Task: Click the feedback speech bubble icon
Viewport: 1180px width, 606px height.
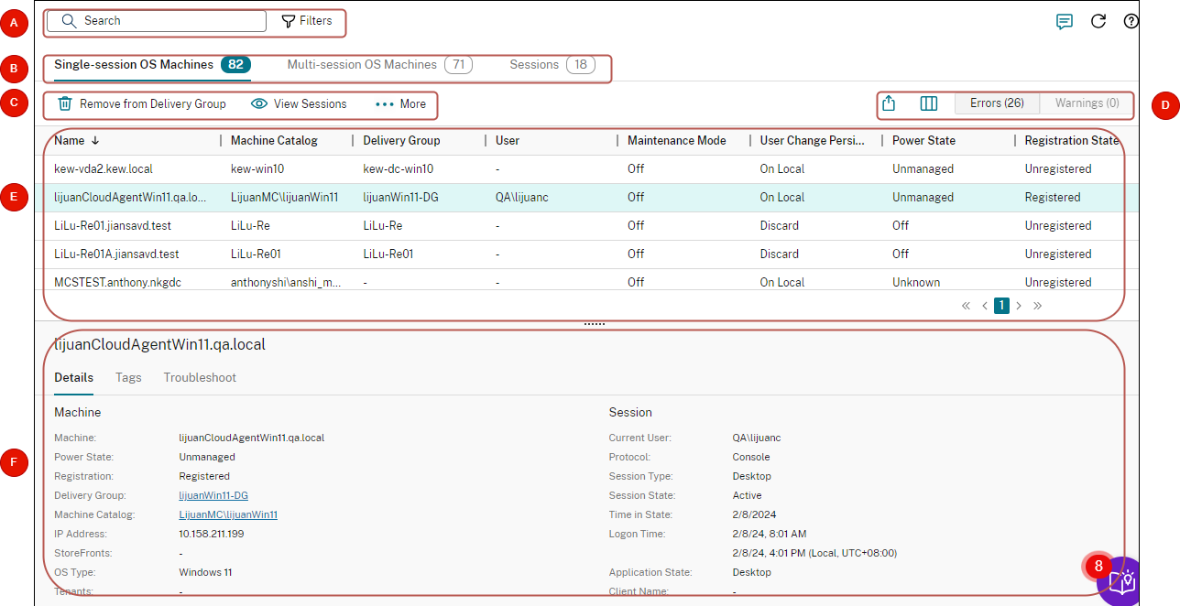Action: [1064, 21]
